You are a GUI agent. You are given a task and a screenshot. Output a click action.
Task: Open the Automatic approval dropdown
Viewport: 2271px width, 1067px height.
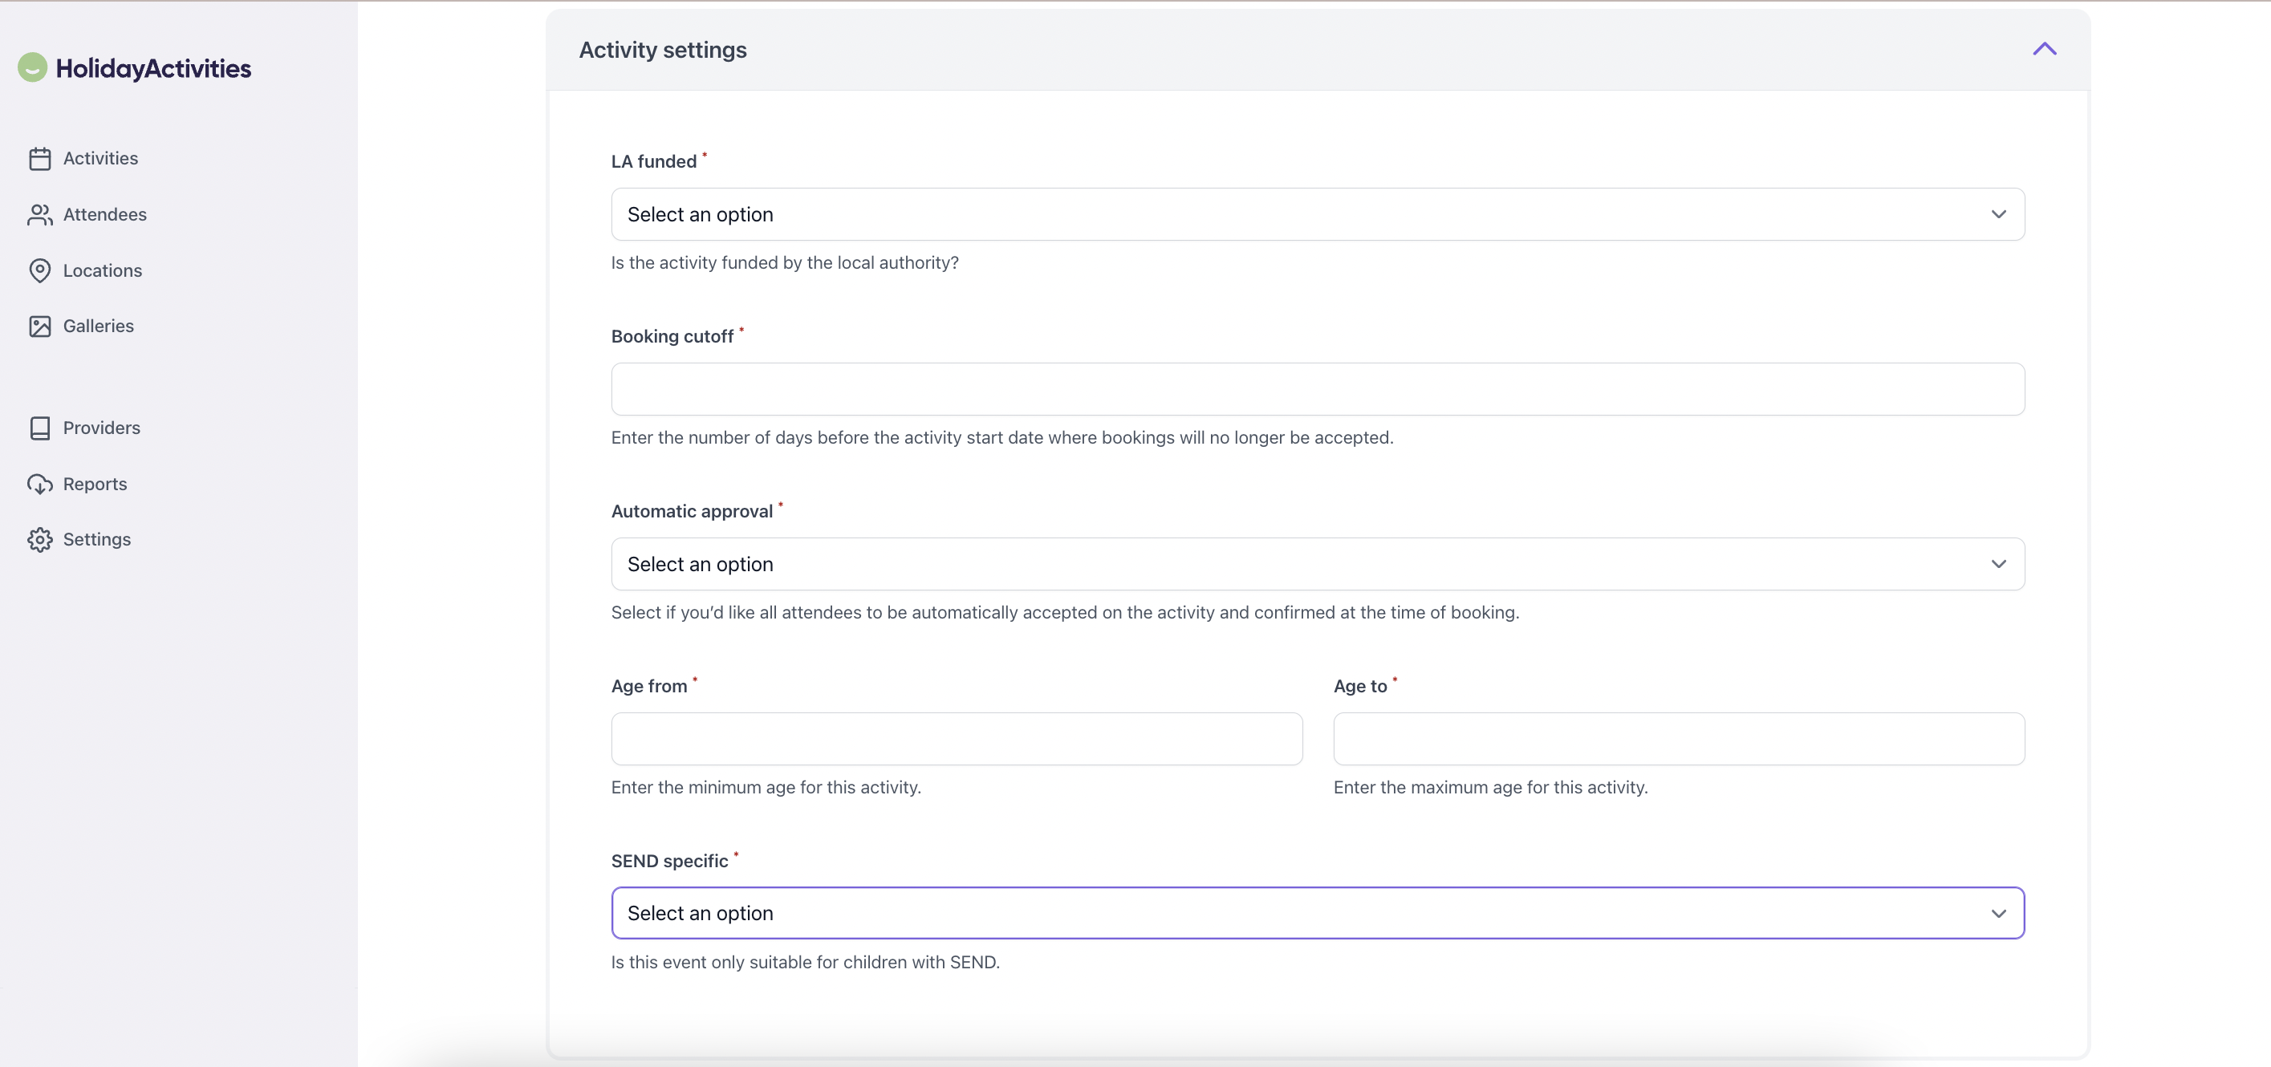pos(1317,564)
